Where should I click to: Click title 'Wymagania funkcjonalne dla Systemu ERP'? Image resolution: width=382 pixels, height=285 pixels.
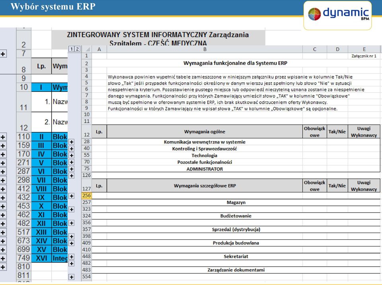(x=235, y=63)
